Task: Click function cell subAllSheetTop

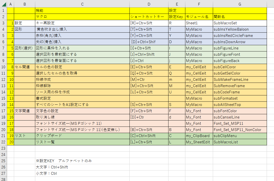Action: pos(240,104)
